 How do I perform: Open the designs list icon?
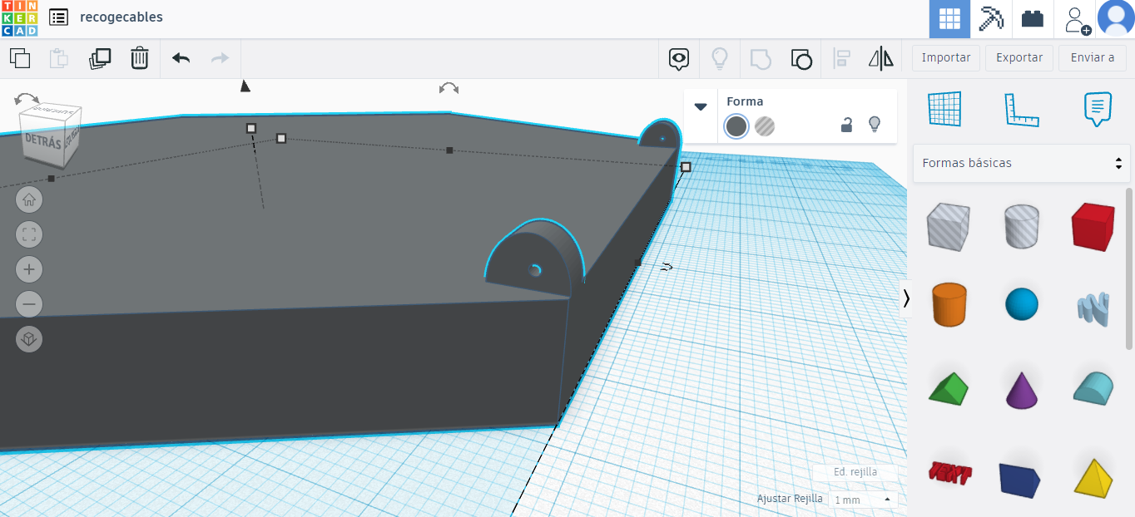point(58,17)
